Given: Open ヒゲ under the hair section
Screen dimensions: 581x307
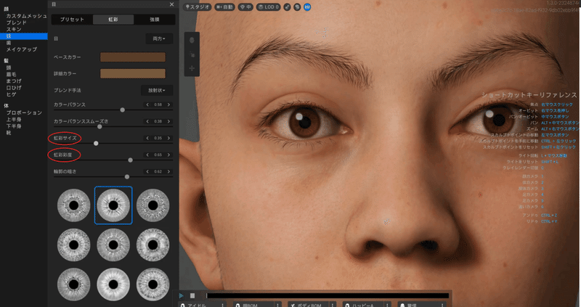Looking at the screenshot, I should coord(11,94).
